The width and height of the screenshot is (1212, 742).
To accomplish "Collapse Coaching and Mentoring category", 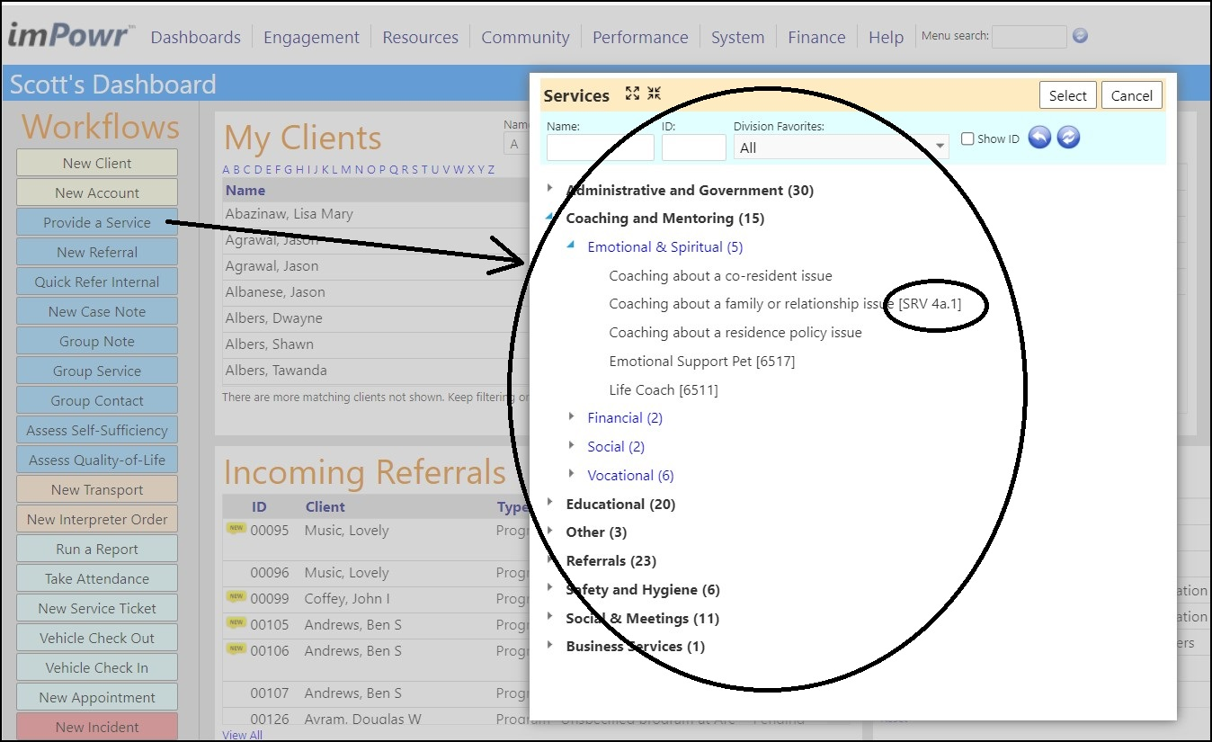I will pos(550,218).
